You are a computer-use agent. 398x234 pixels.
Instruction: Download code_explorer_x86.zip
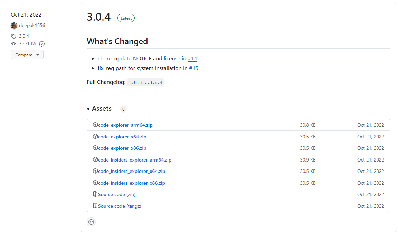(122, 148)
